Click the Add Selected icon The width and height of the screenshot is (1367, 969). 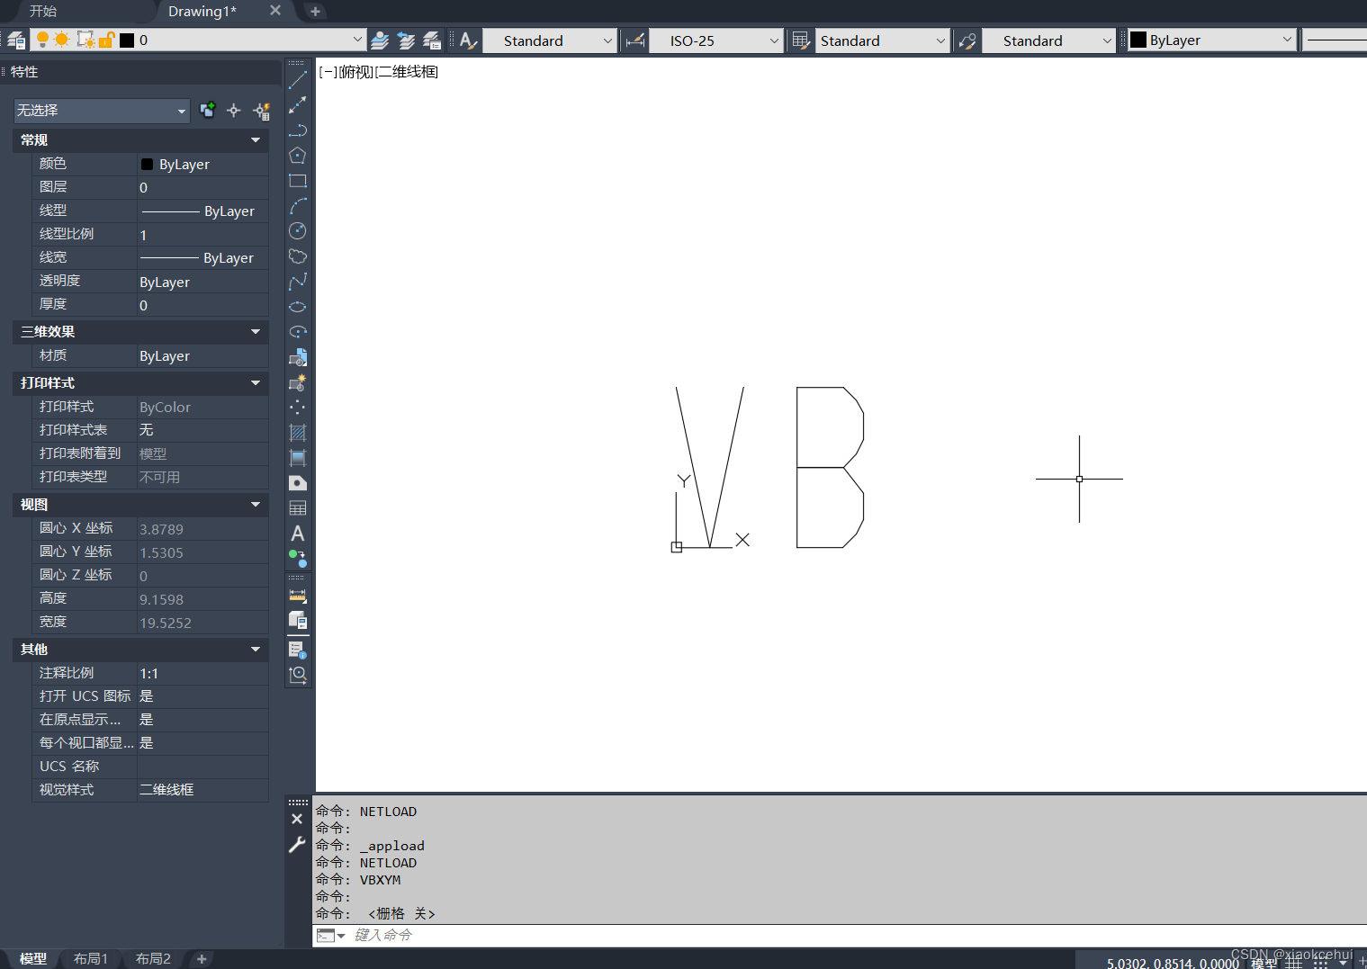(x=298, y=559)
